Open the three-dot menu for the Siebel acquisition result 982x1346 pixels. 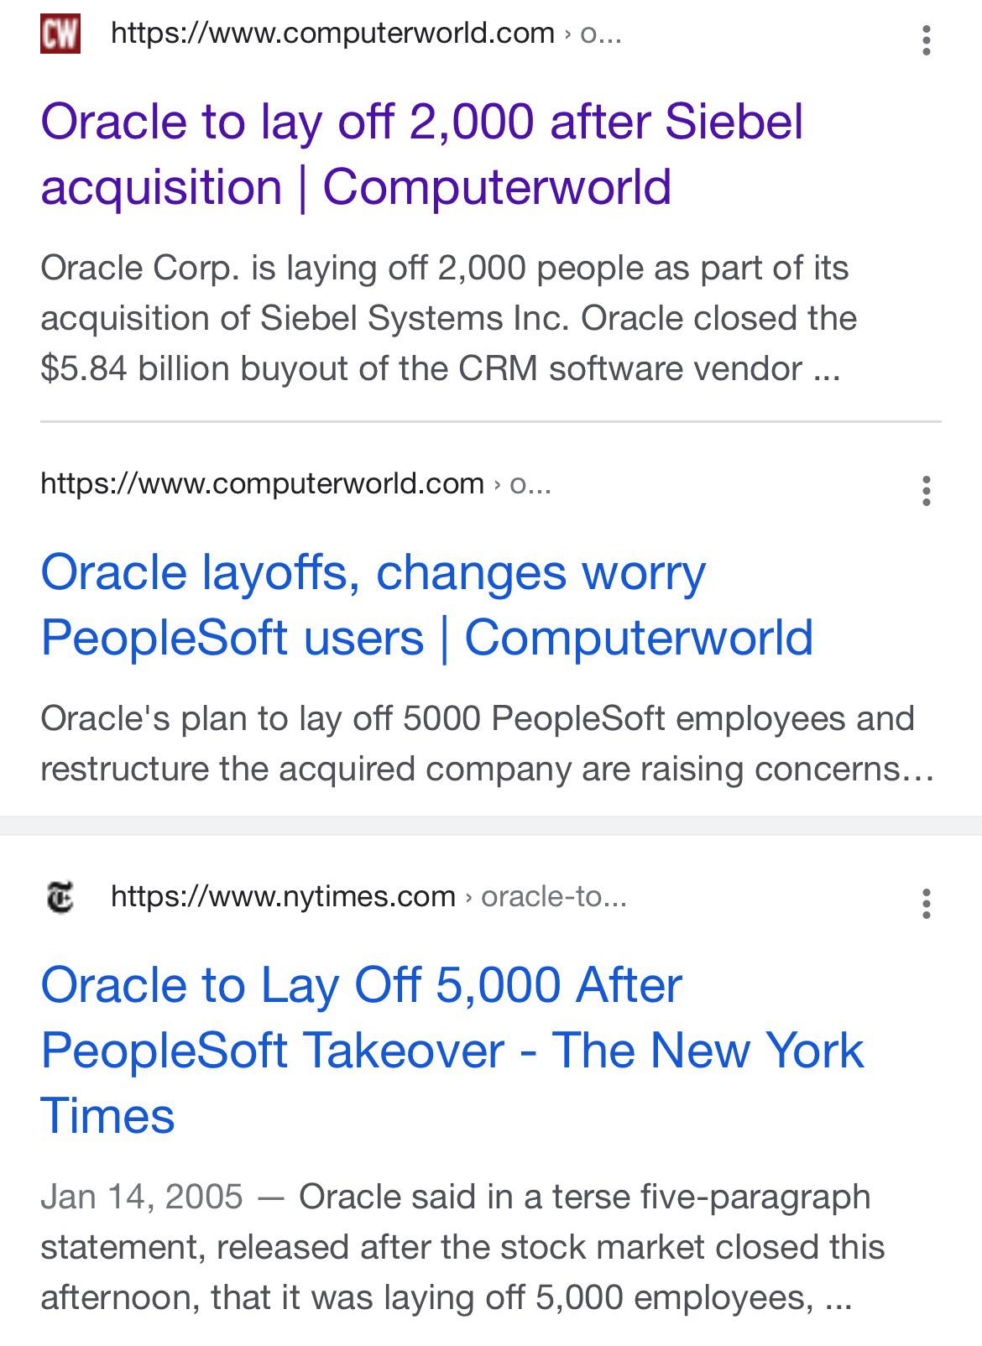926,40
